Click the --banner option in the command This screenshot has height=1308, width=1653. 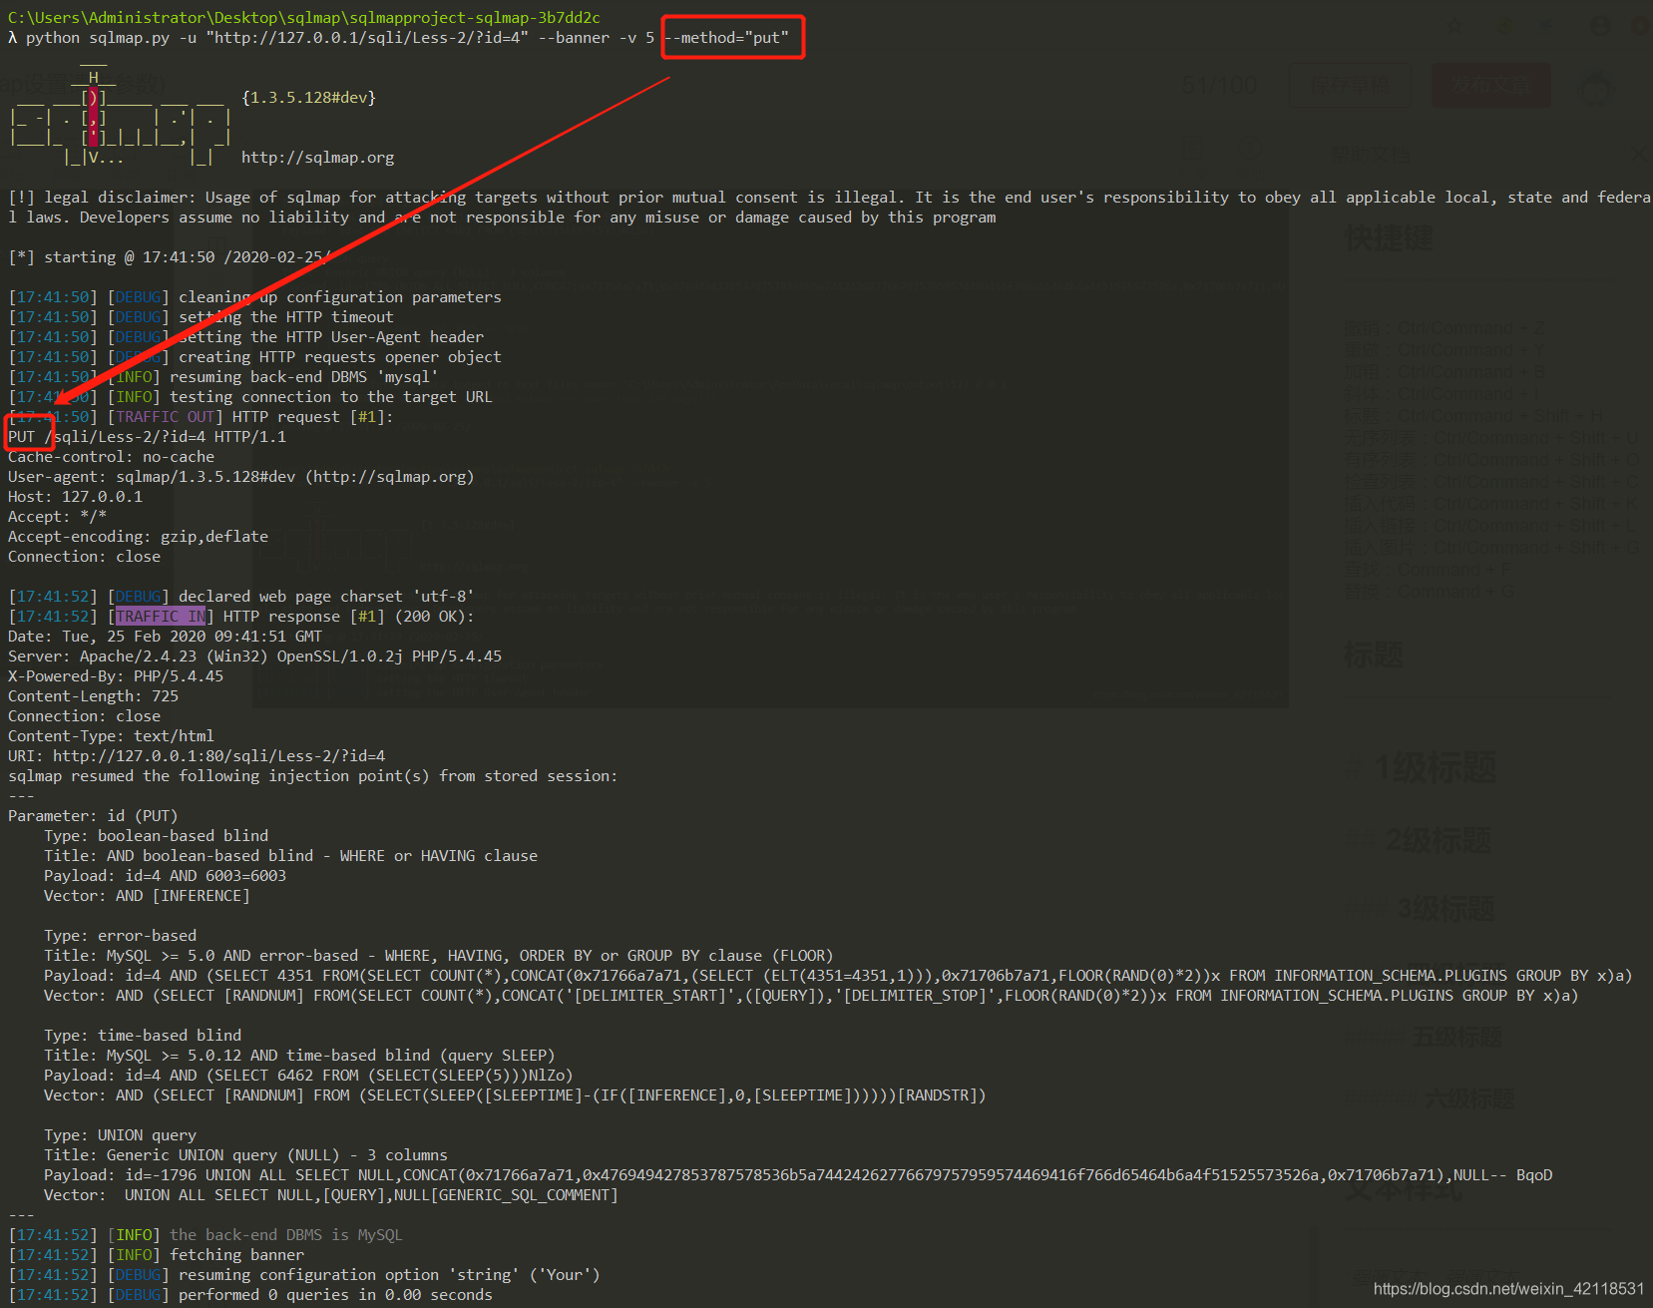574,38
